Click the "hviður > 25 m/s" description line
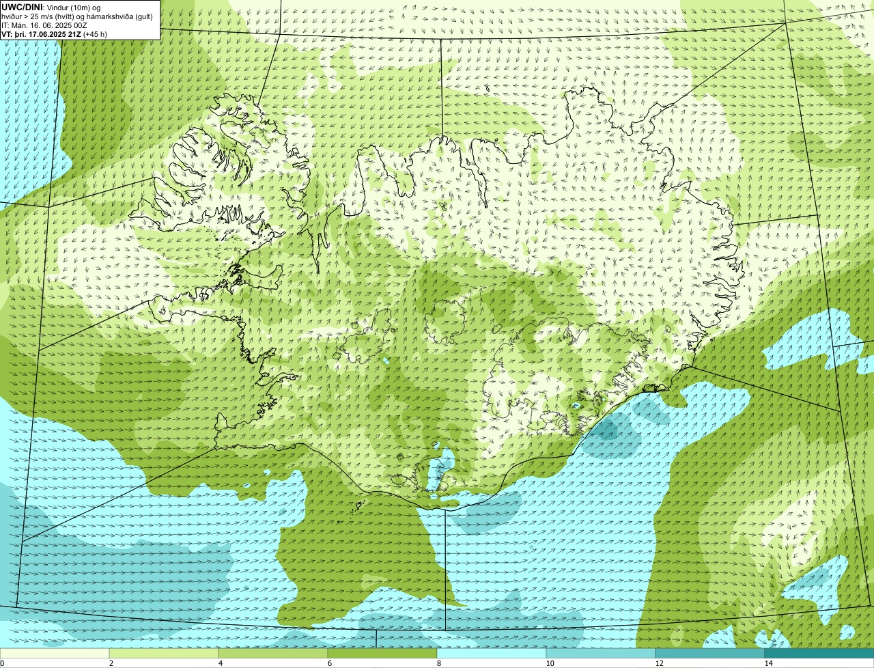The height and width of the screenshot is (668, 874). click(x=77, y=16)
